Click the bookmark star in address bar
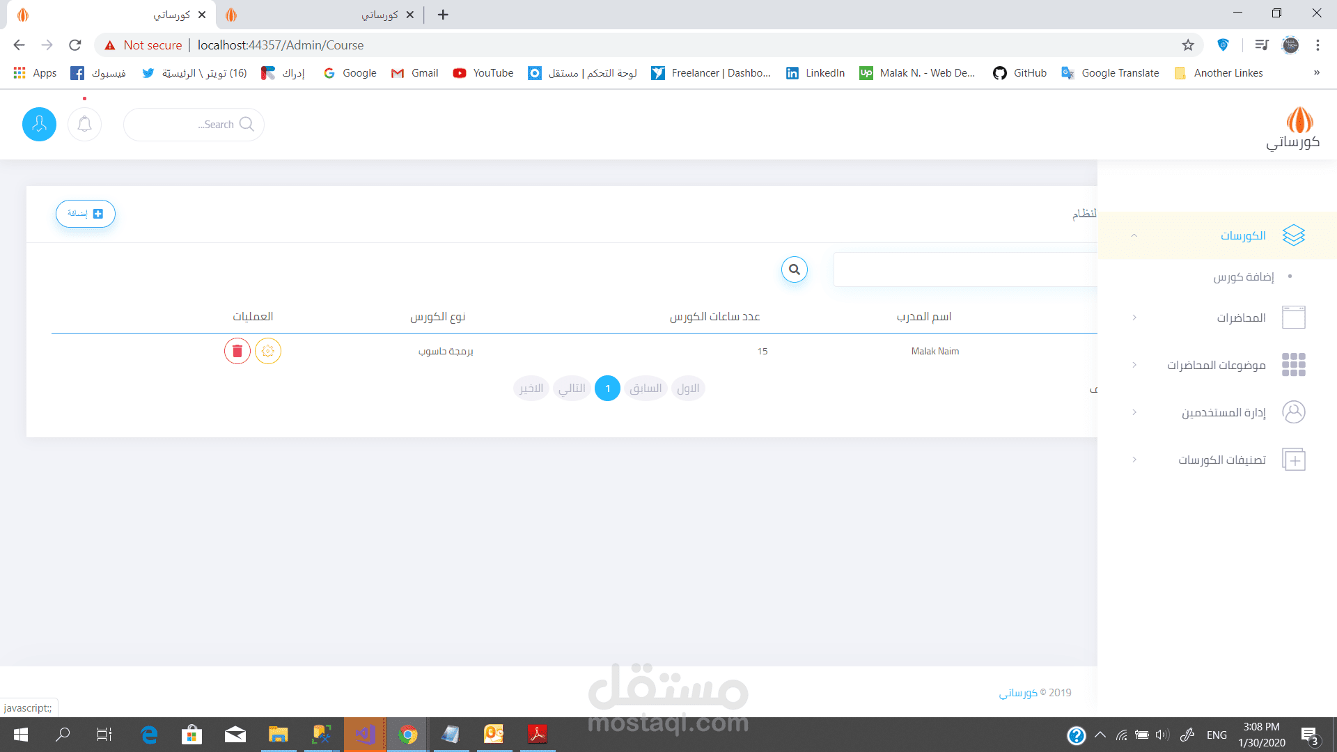Screen dimensions: 1337x752 tap(1188, 45)
